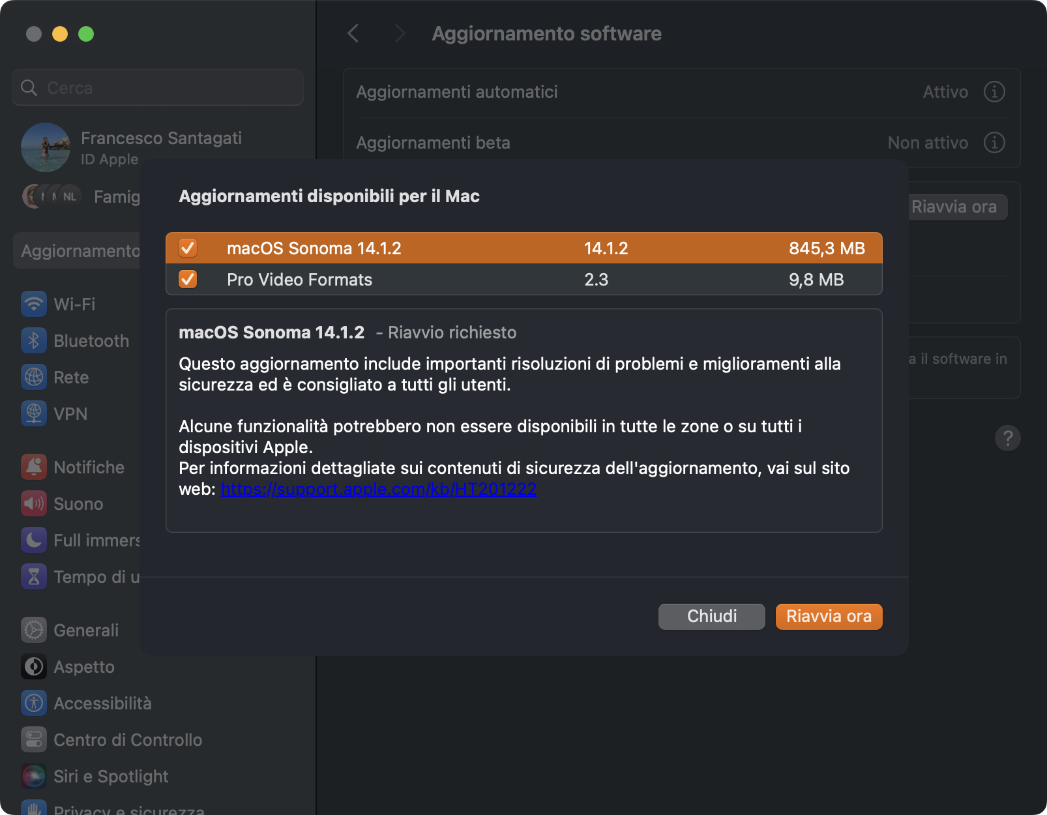
Task: Go back with the left chevron
Action: pos(353,33)
